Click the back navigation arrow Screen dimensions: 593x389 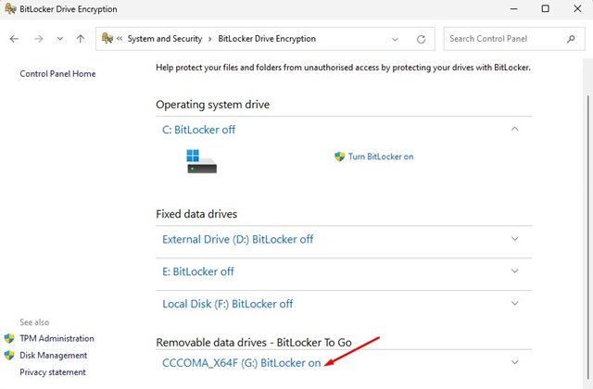(14, 39)
